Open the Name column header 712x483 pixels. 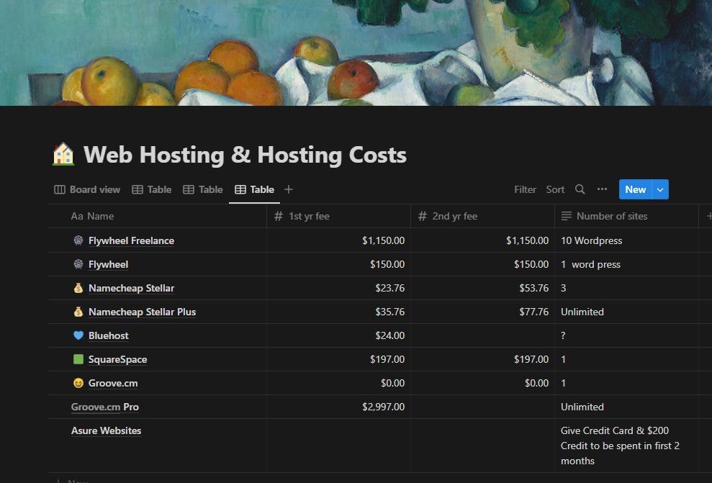coord(158,216)
